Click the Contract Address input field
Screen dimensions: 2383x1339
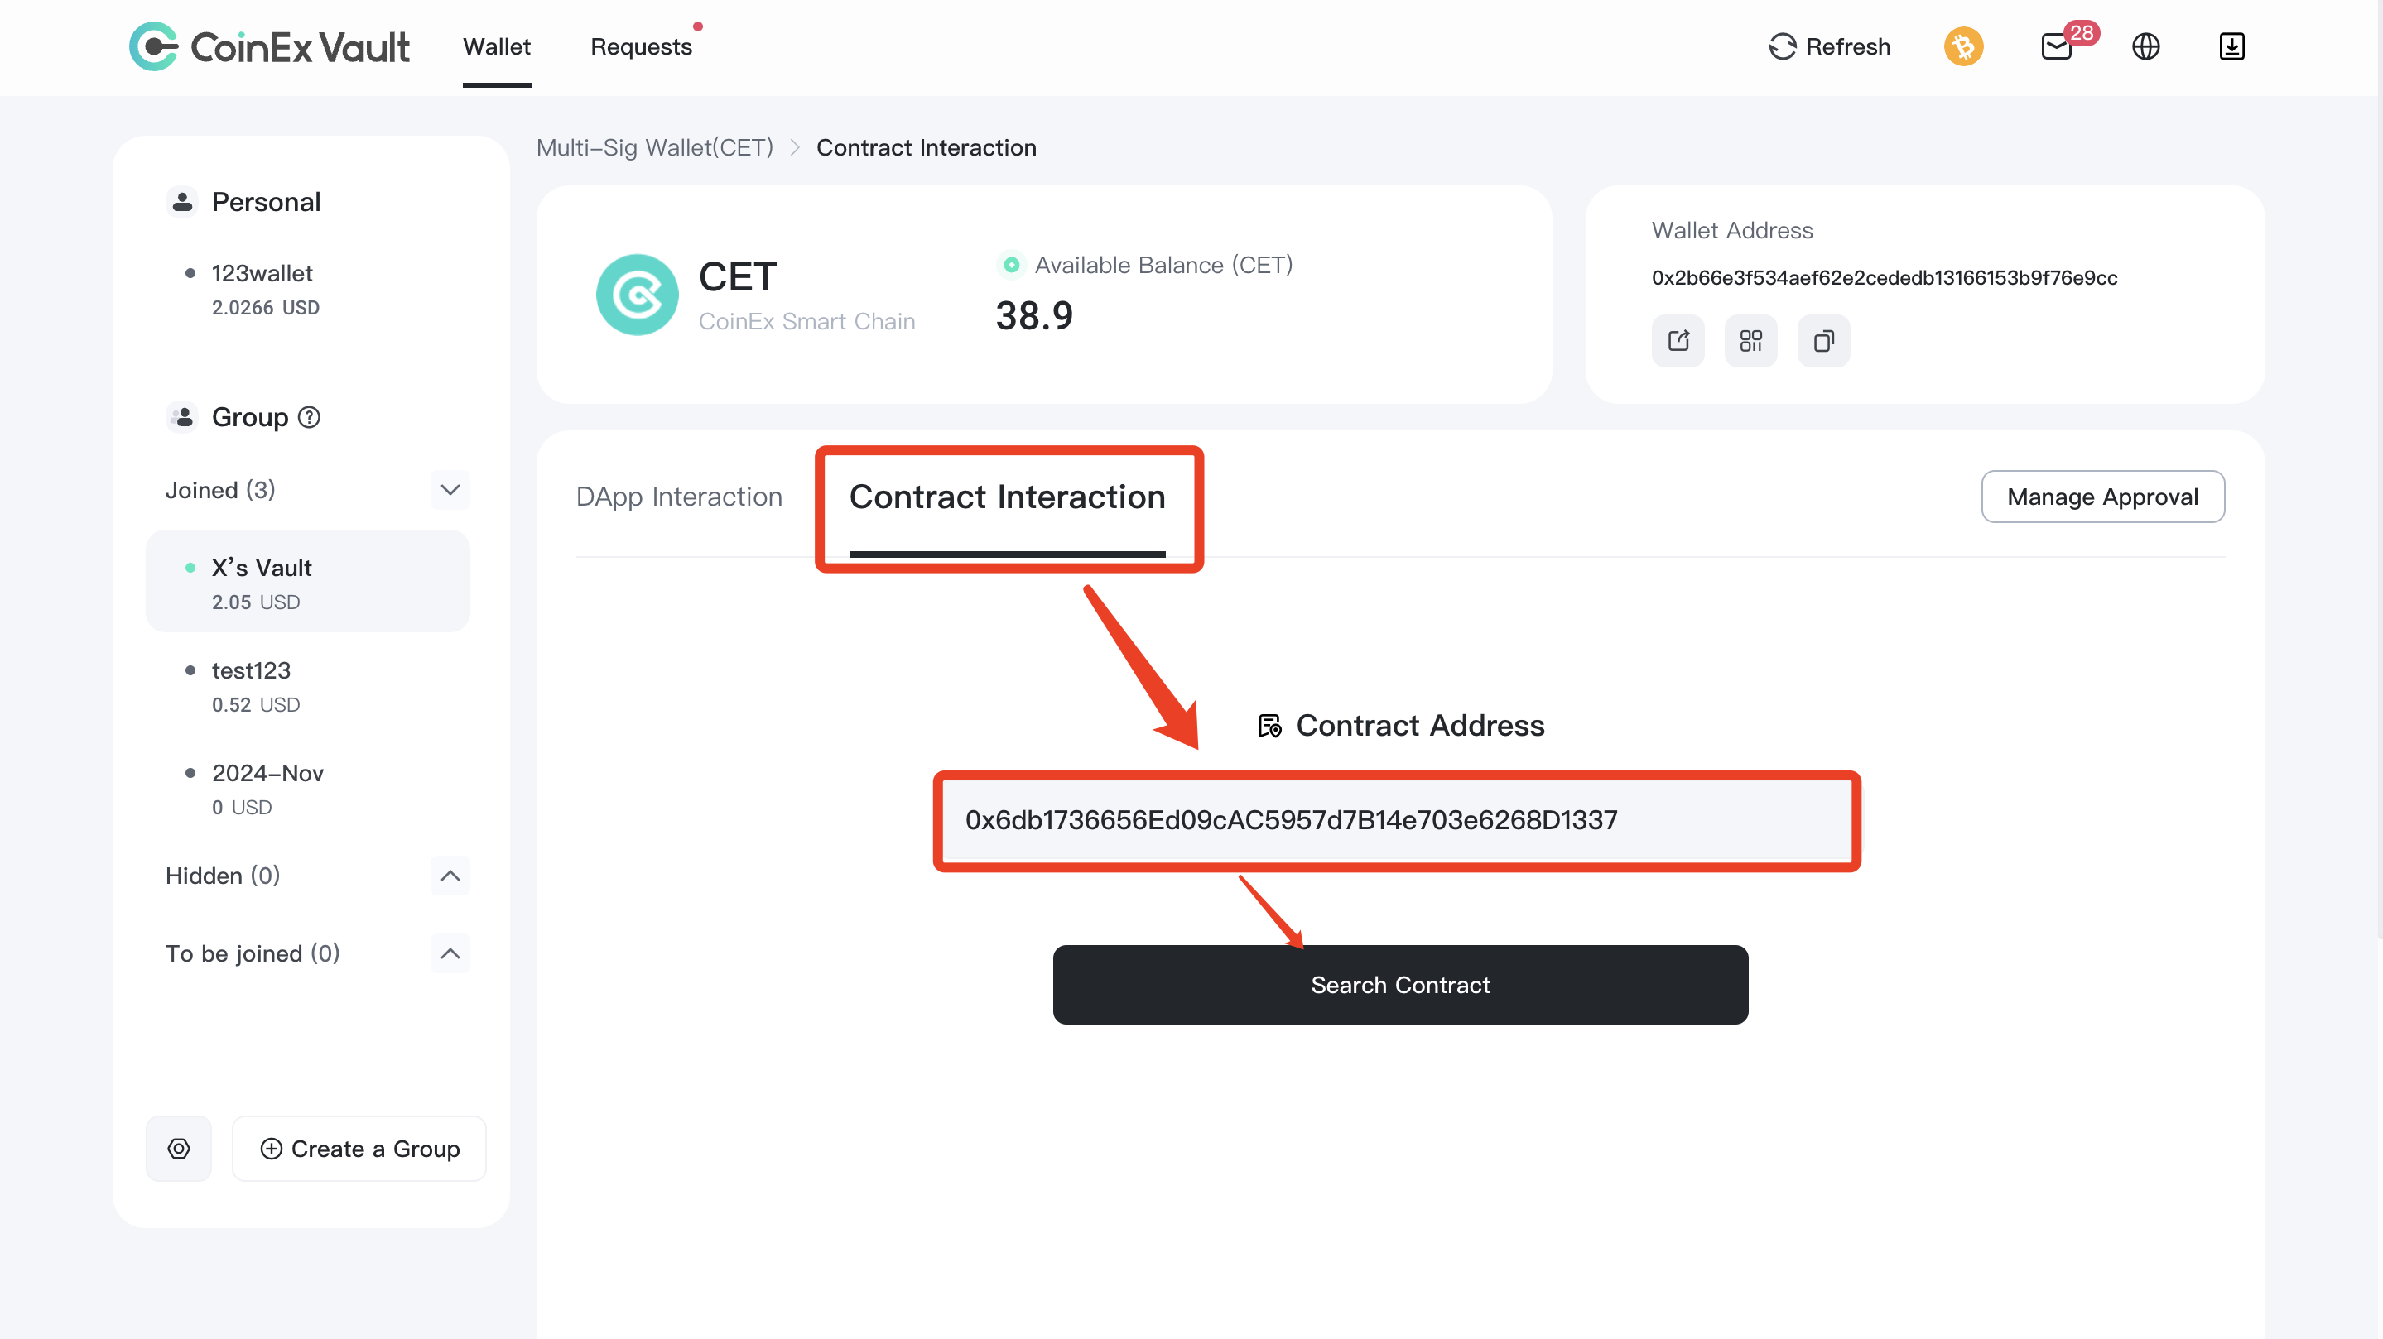1397,820
